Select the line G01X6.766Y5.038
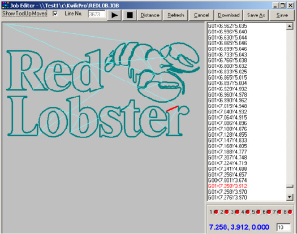Screen dimensions: 297x234 tap(227, 60)
